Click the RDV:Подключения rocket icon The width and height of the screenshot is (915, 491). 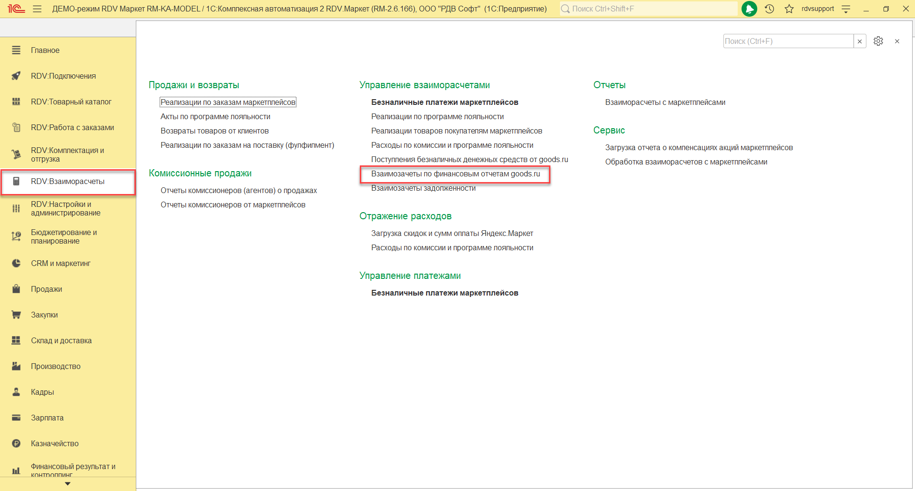[16, 76]
